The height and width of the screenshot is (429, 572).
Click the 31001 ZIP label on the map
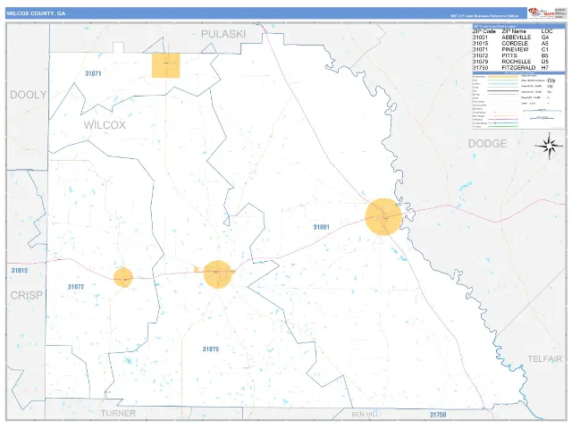(322, 227)
